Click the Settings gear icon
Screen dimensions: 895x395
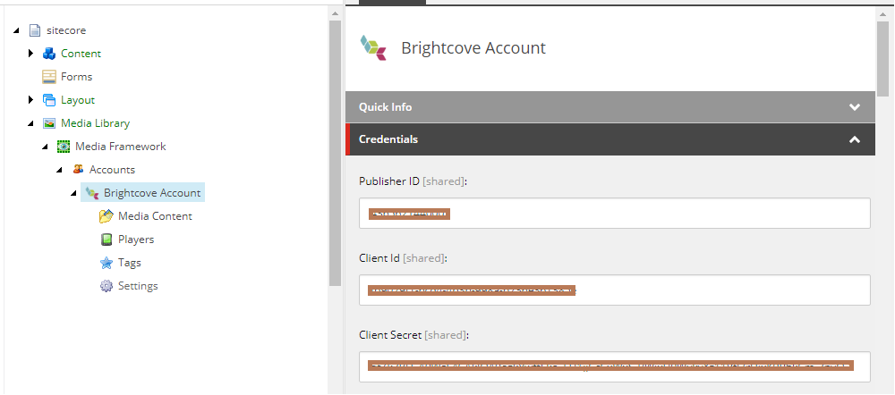107,286
